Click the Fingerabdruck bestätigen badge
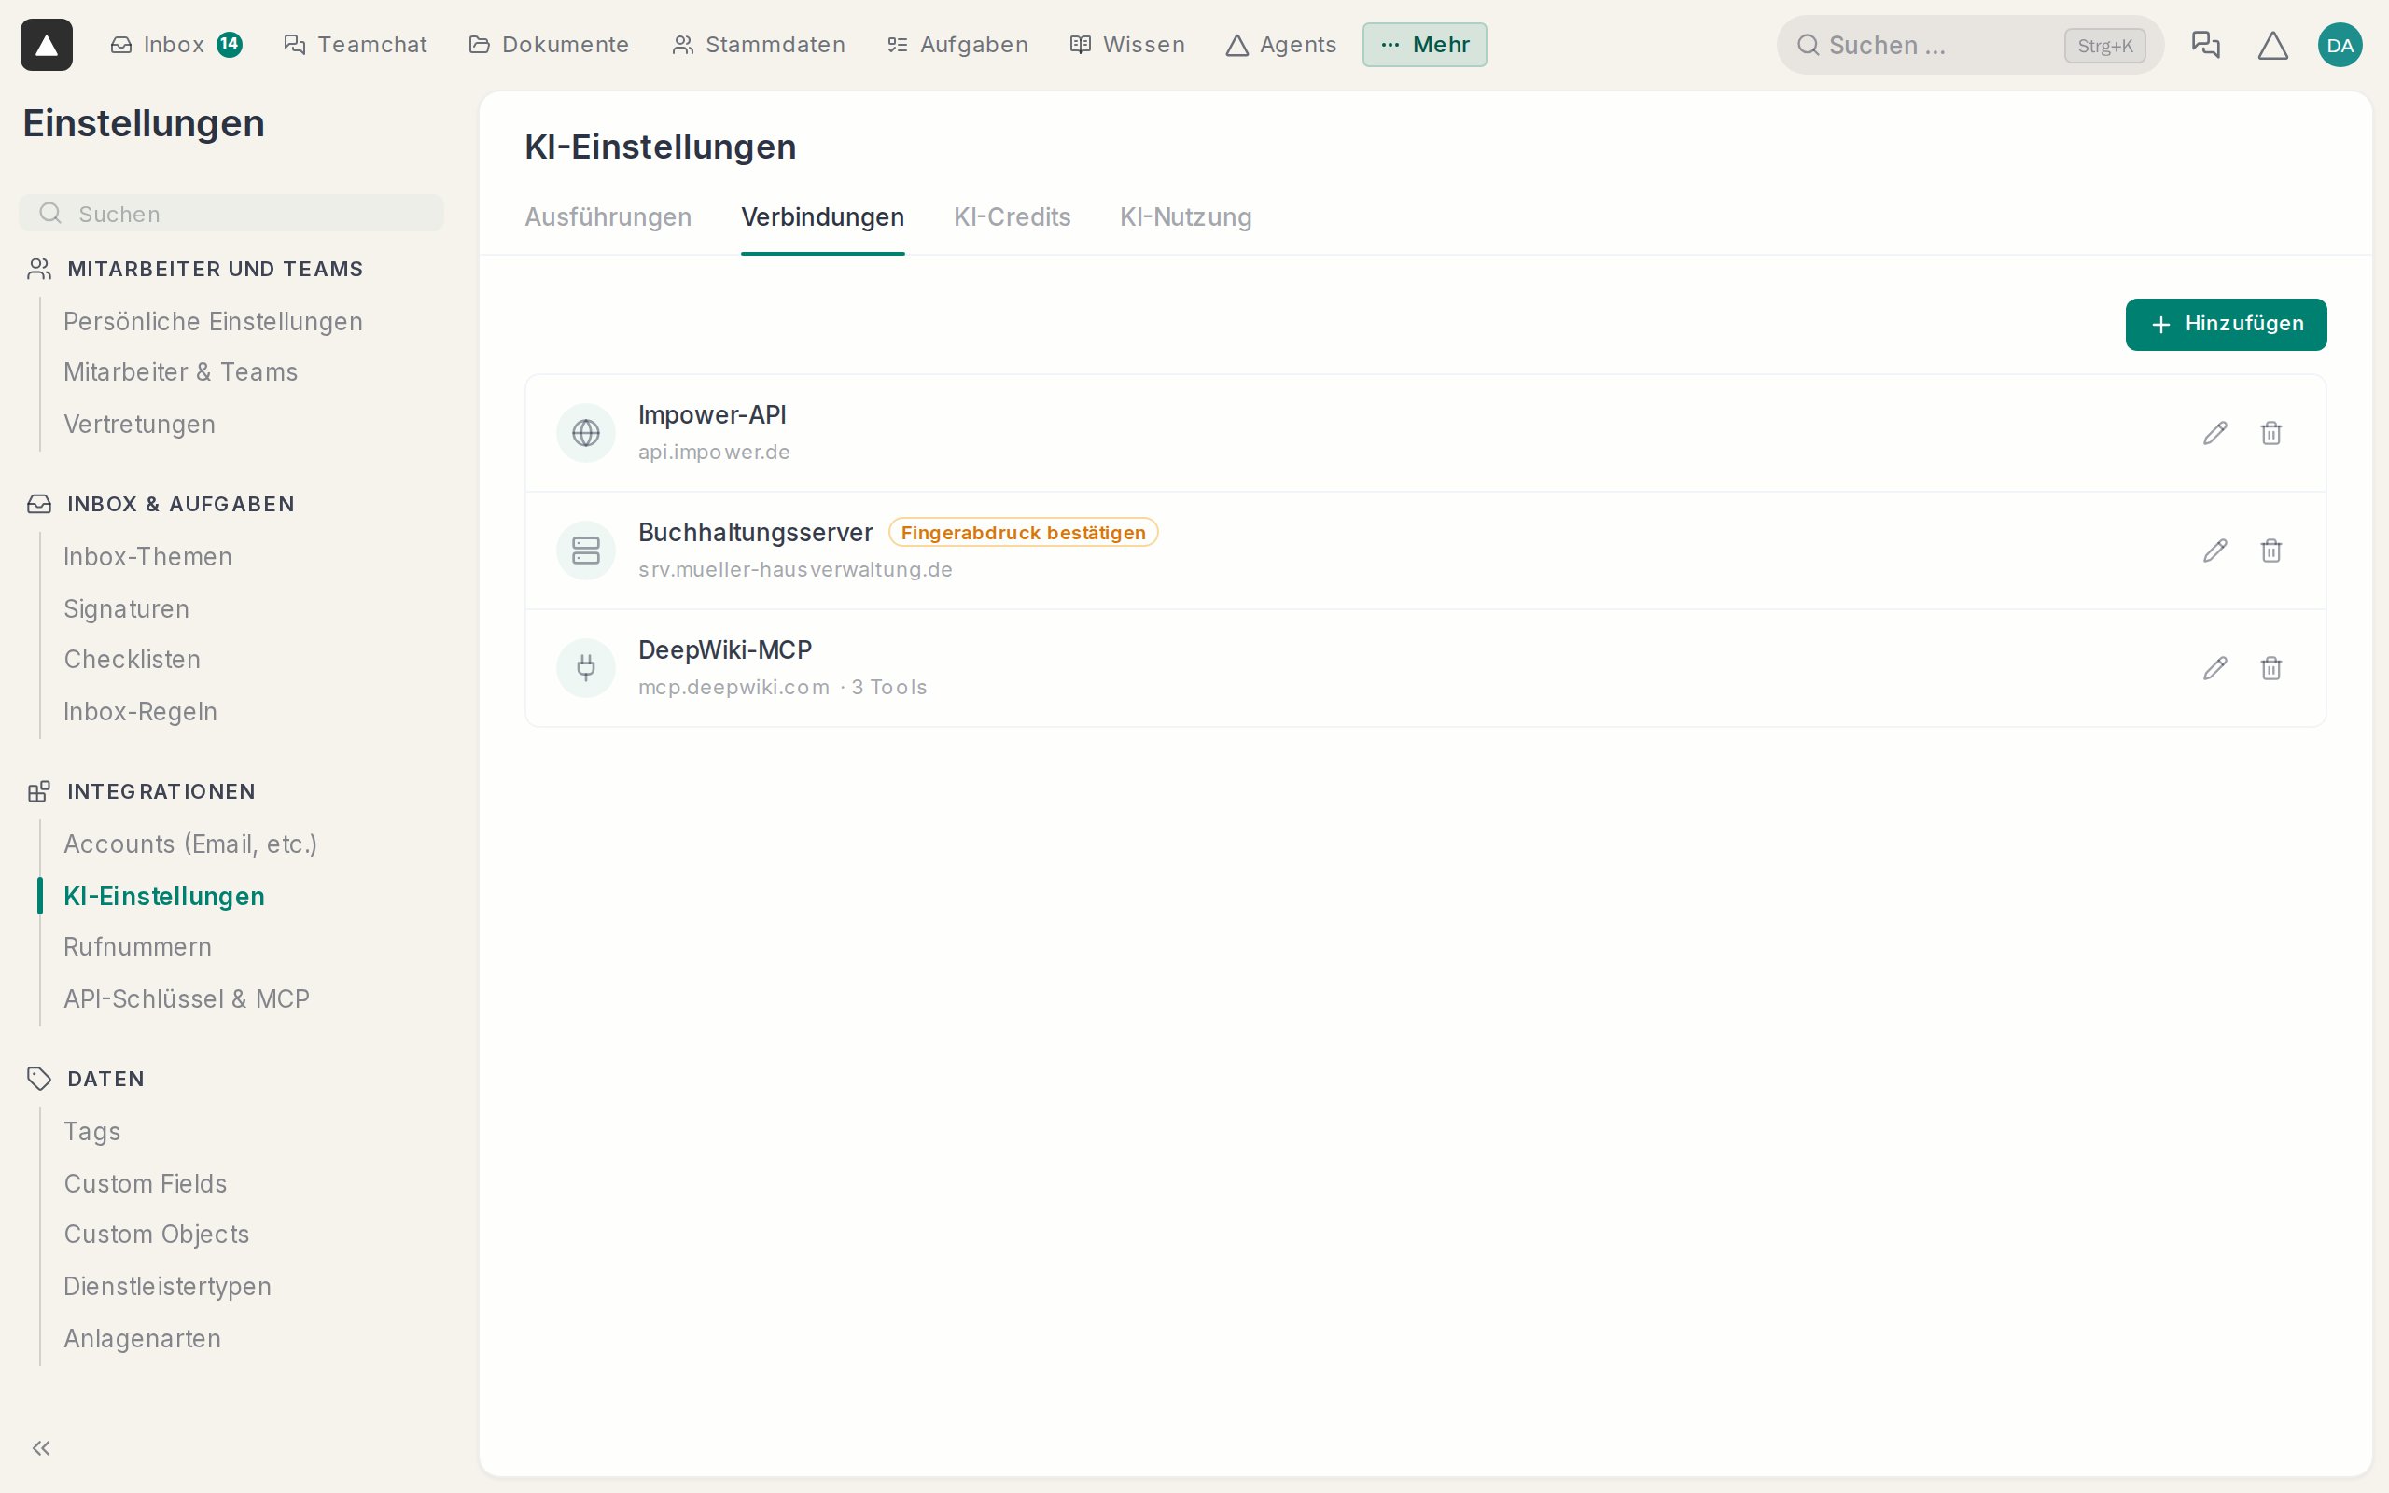This screenshot has width=2389, height=1493. tap(1023, 532)
